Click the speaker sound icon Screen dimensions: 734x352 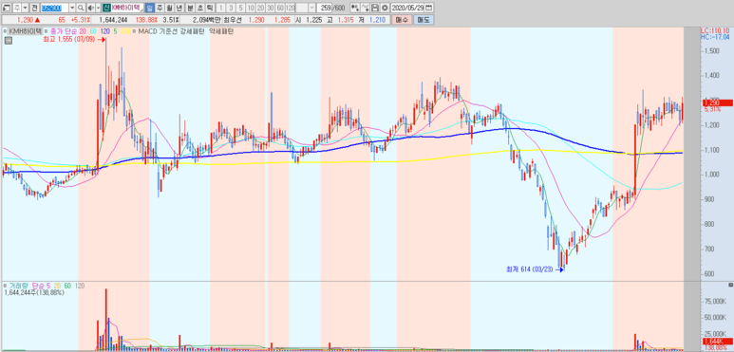pos(90,8)
